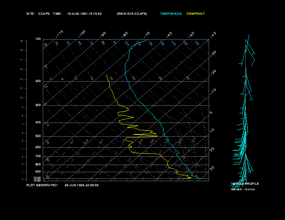Click pressure axis label '200'
Image resolution: width=285 pixels, height=220 pixels.
pos(38,81)
